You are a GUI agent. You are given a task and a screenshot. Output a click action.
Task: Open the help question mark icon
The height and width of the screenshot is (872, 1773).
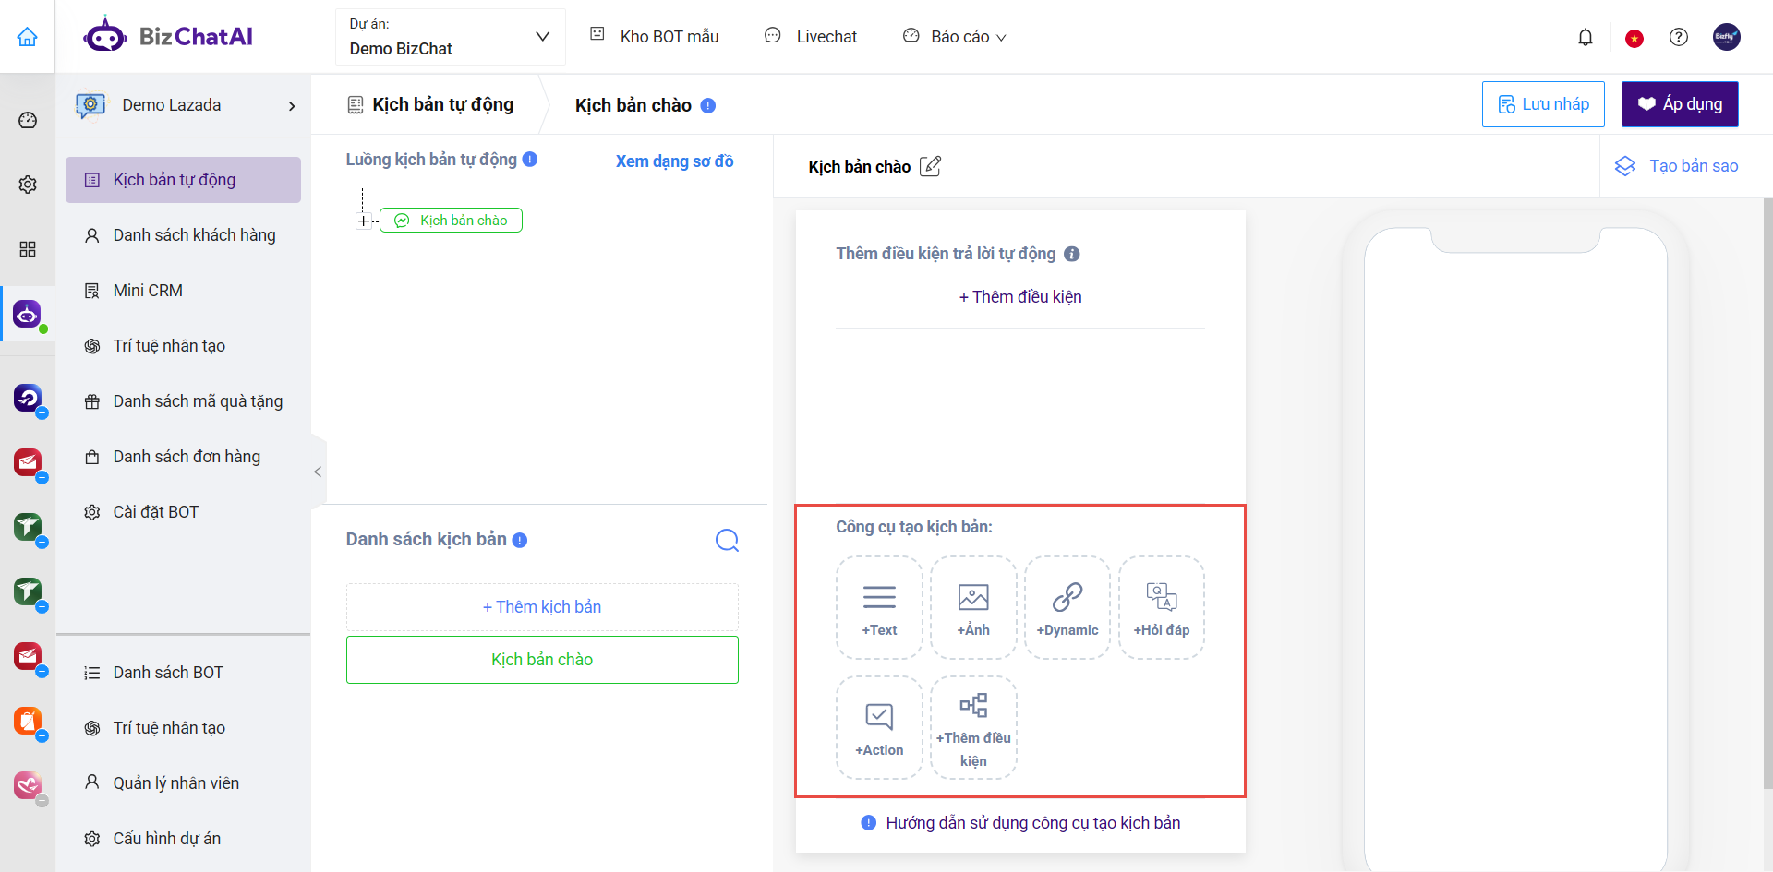[x=1679, y=37]
